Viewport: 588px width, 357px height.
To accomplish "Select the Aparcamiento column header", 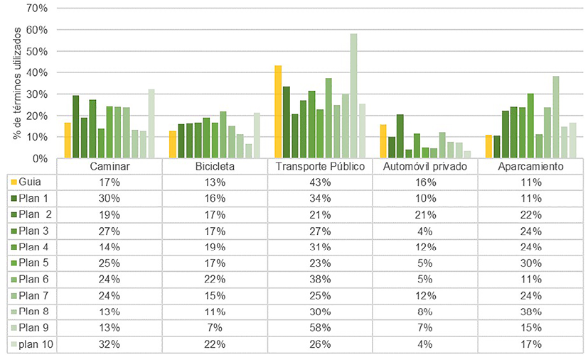I will point(531,165).
